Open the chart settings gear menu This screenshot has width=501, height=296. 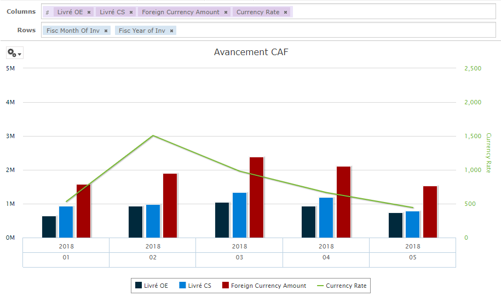(x=14, y=53)
